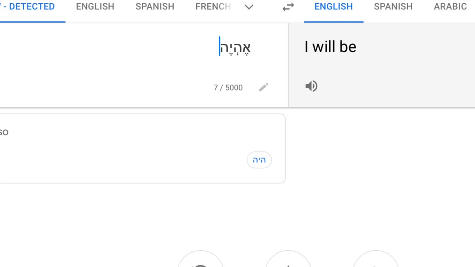Choose ENGLISH as source language
The width and height of the screenshot is (475, 267).
click(x=95, y=7)
